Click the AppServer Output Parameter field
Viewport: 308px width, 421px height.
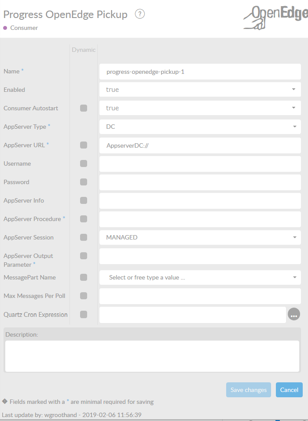point(200,256)
